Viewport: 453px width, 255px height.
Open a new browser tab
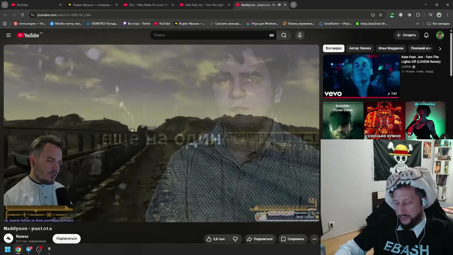tap(293, 5)
